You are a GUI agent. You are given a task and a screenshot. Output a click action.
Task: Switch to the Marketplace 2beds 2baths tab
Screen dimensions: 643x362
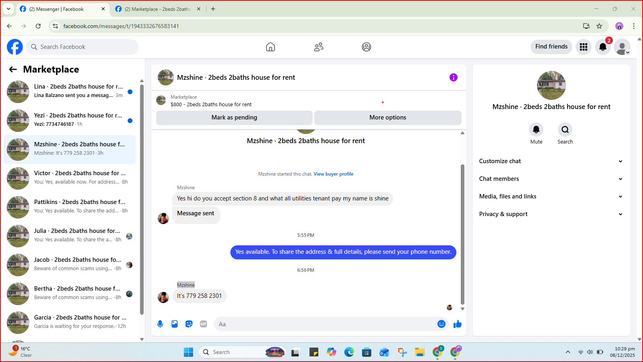coord(157,9)
